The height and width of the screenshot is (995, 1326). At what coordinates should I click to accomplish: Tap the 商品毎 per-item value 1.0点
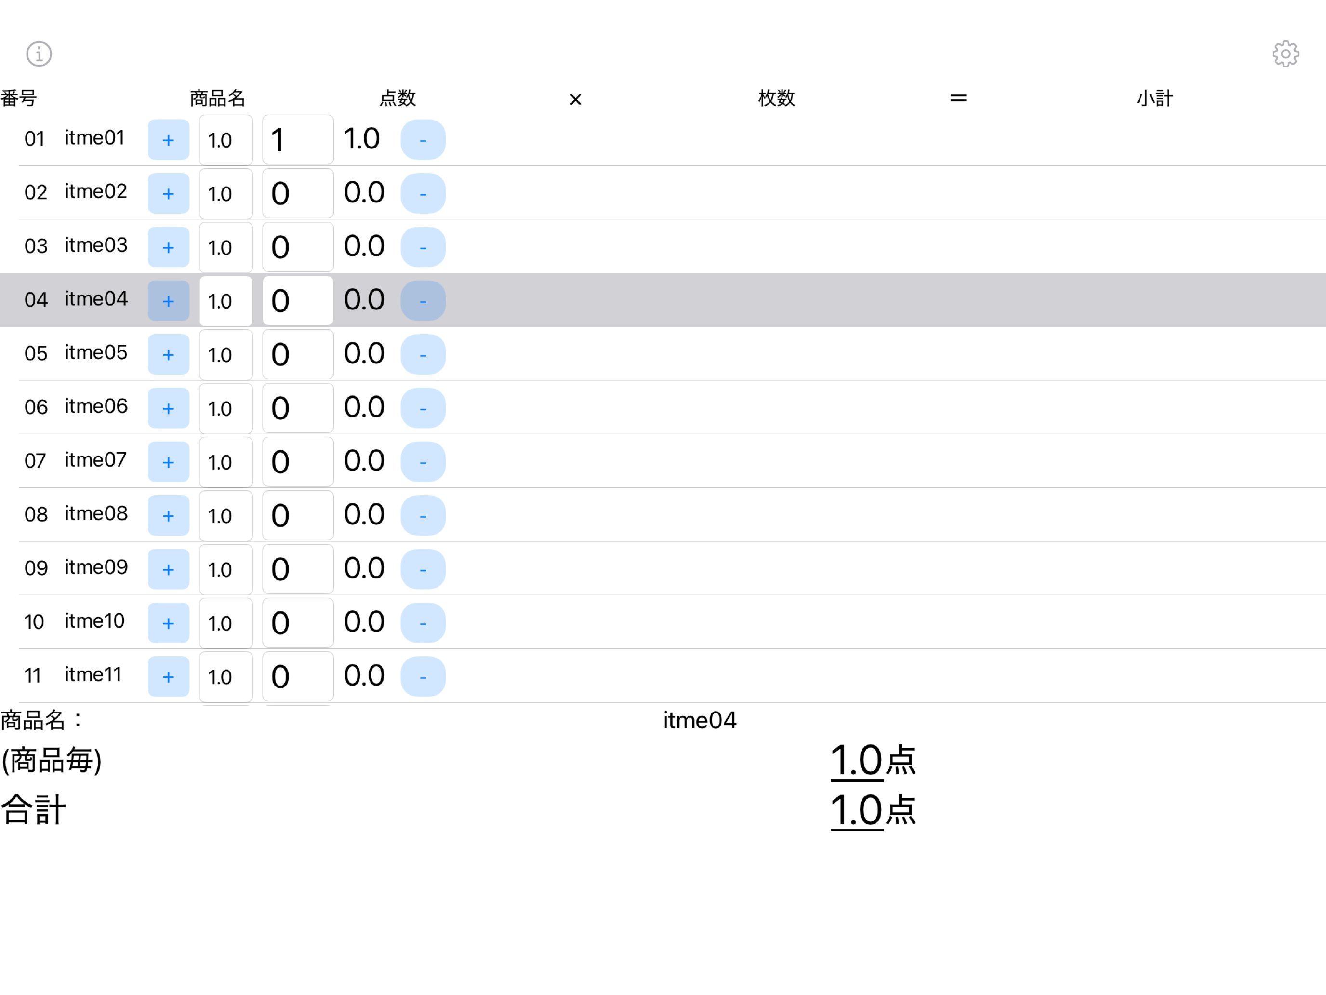pyautogui.click(x=872, y=761)
